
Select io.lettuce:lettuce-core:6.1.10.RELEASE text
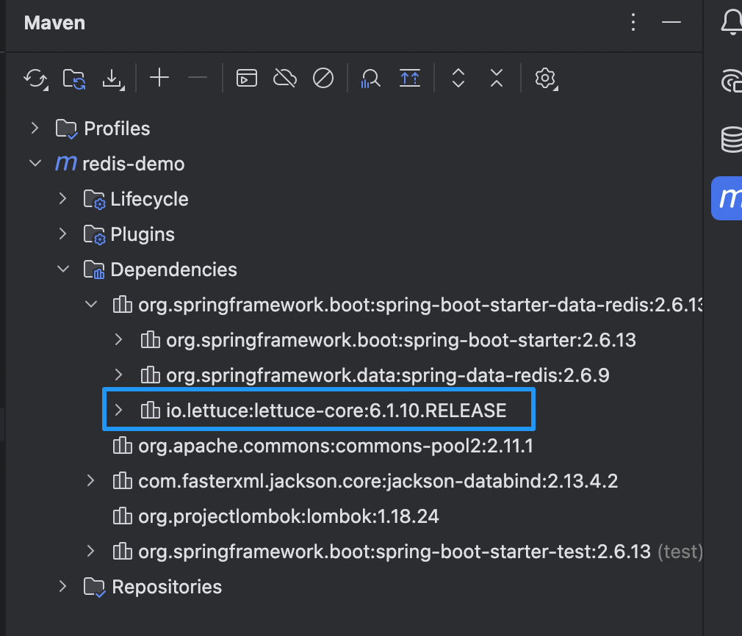click(x=336, y=411)
